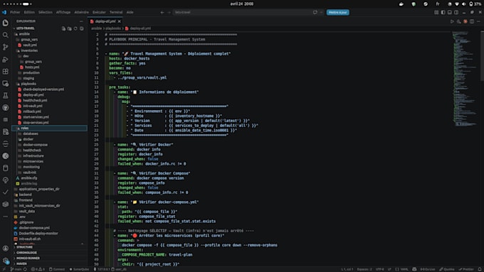484x272 pixels.
Task: Click the blue Mettre à jour button
Action: pos(337,12)
